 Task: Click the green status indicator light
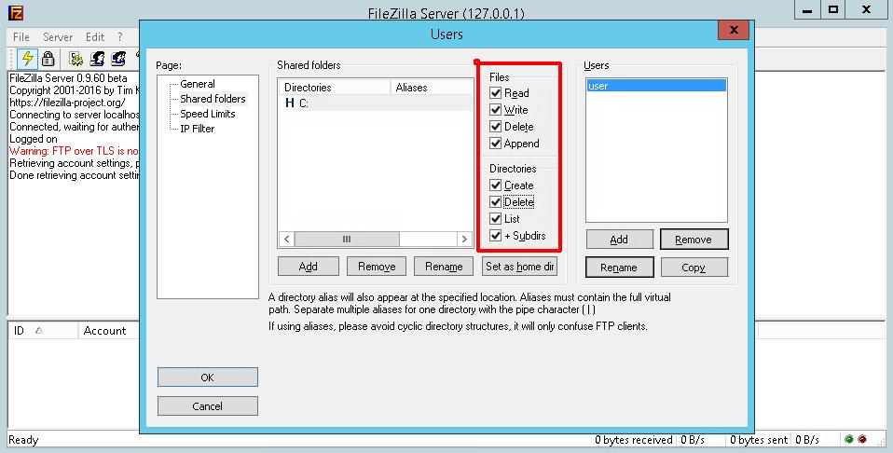click(x=849, y=439)
